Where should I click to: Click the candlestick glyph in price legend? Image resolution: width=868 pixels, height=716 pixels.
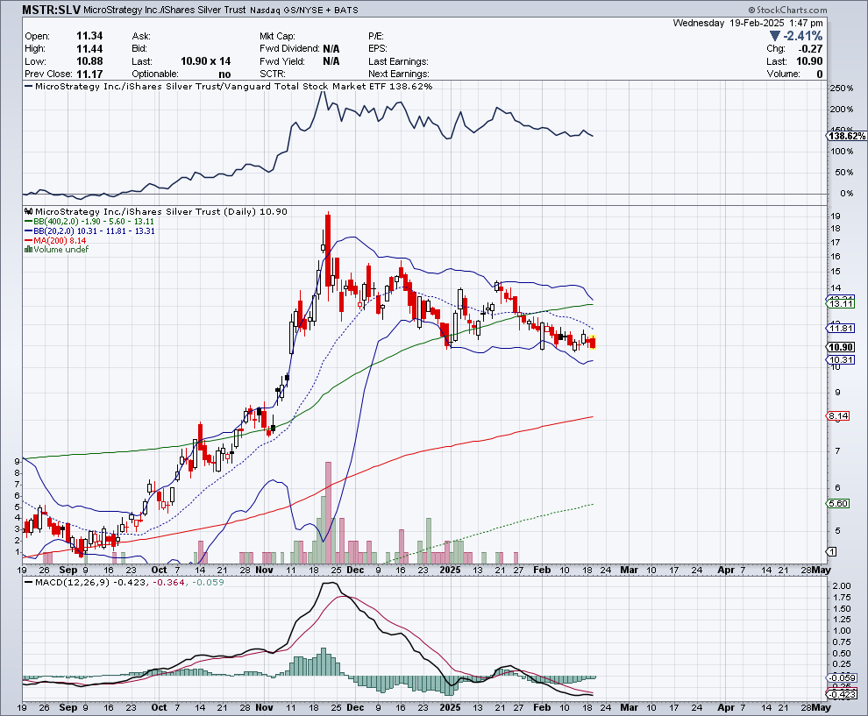29,211
